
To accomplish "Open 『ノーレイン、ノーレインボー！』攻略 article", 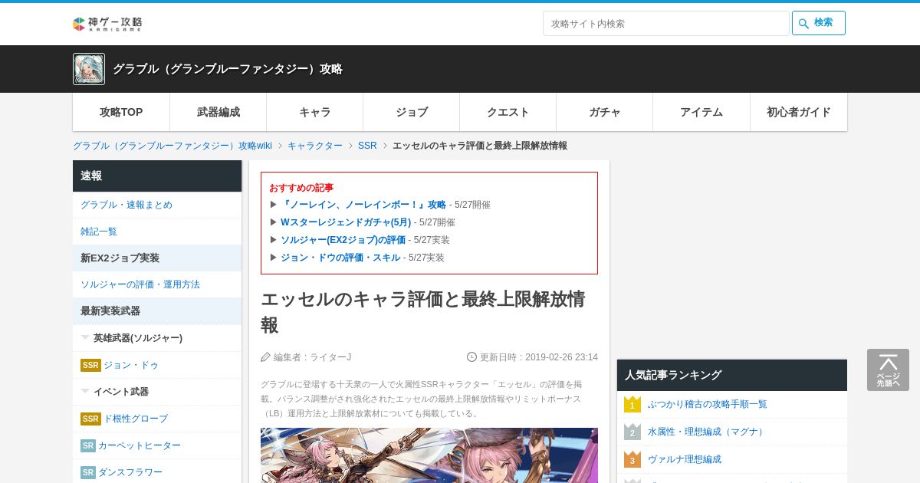I will (x=363, y=205).
